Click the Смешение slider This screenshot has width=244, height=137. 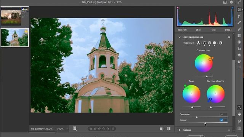pyautogui.click(x=204, y=117)
